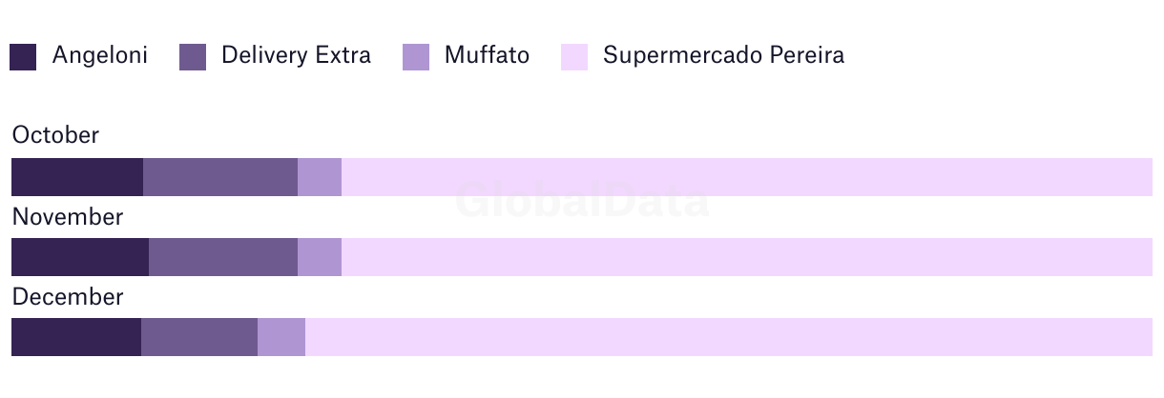
Task: Click October's Angeloni bar segment
Action: coord(77,177)
